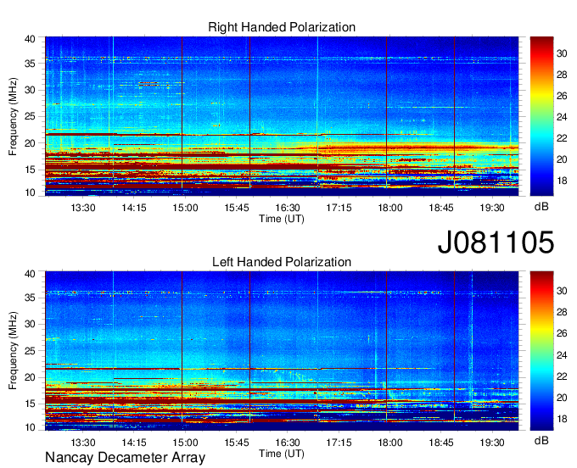Select the large "J081105" identifier text
The width and height of the screenshot is (577, 468).
pos(496,242)
